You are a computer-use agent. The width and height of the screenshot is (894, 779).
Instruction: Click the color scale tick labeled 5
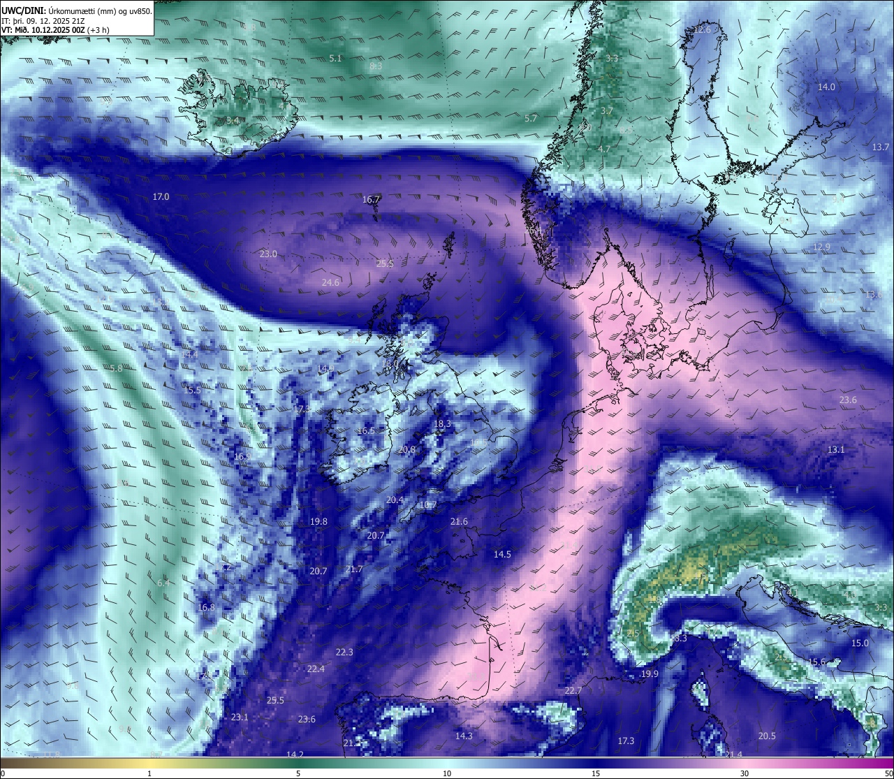pos(298,773)
